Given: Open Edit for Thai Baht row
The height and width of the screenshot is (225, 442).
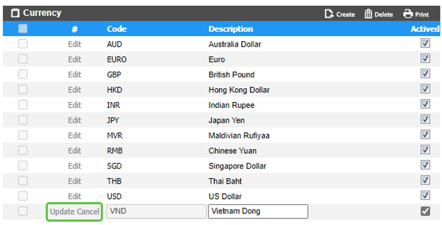Looking at the screenshot, I should coord(75,181).
